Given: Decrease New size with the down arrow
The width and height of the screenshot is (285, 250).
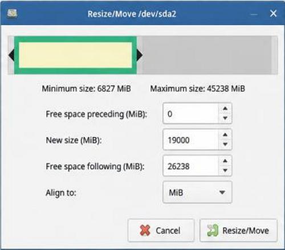Looking at the screenshot, I should pos(225,144).
